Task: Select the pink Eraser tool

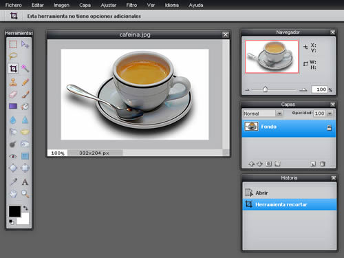Action: click(13, 94)
